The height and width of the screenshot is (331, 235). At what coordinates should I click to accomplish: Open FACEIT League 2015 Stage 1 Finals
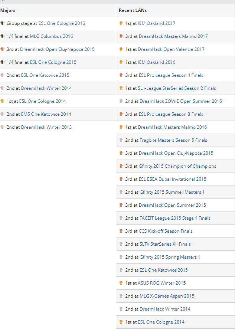pos(175,218)
